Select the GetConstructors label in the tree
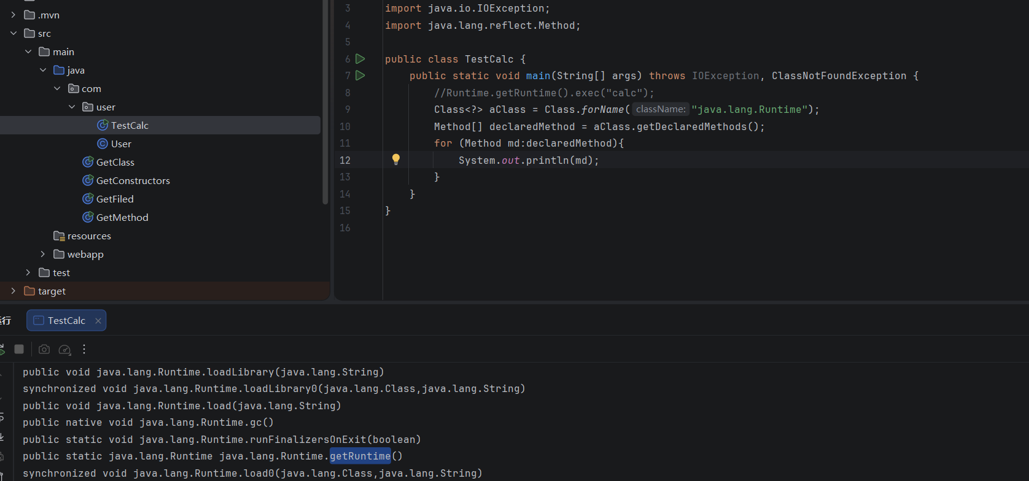This screenshot has height=481, width=1029. tap(133, 180)
